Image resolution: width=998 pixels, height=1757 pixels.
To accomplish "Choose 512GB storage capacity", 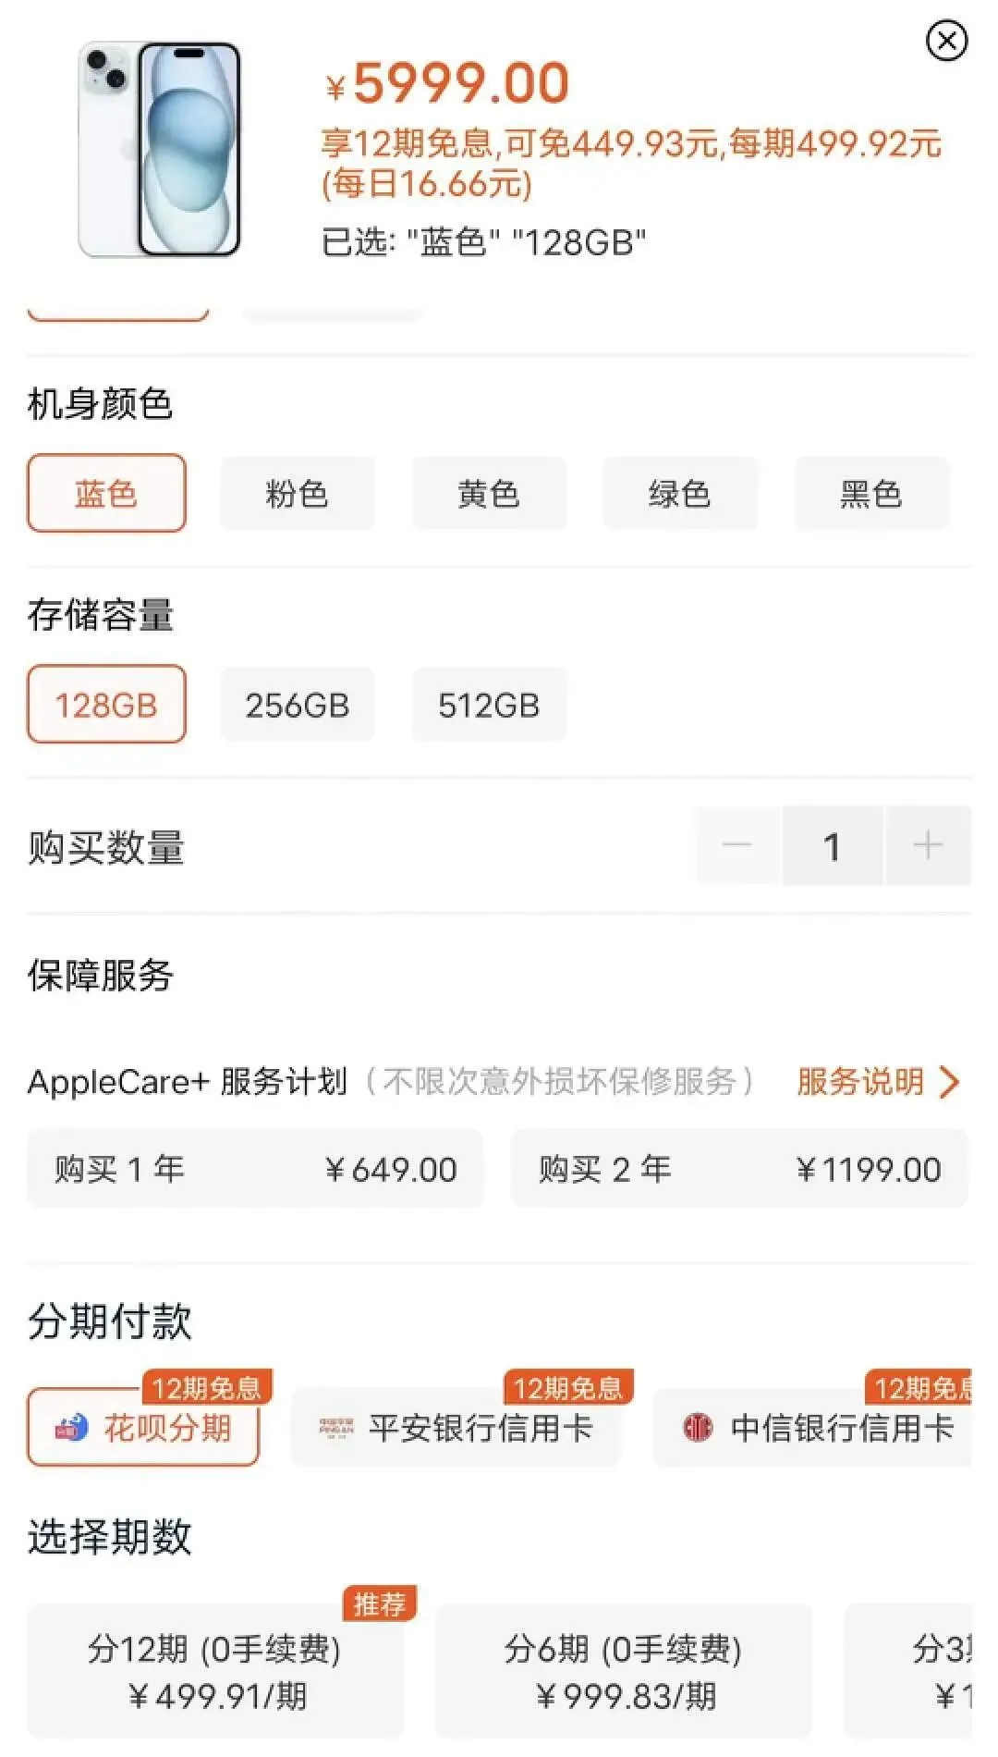I will click(488, 705).
